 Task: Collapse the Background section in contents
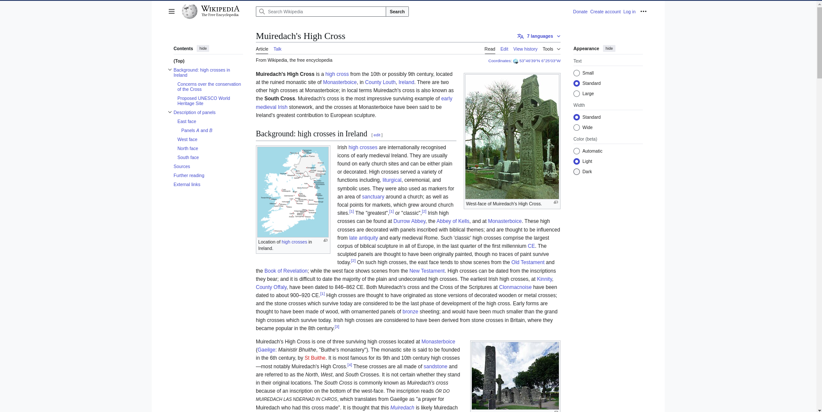[x=170, y=70]
